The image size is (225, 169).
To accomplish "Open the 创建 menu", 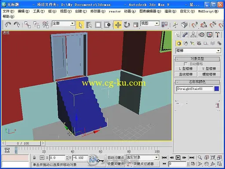I will point(81,11).
